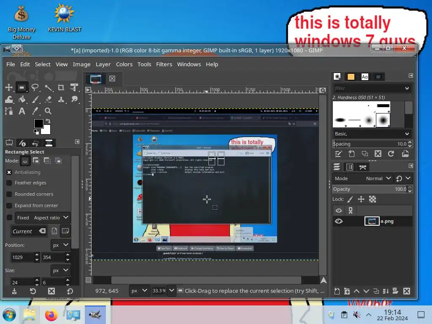The height and width of the screenshot is (324, 432).
Task: Select the Free Select lasso tool
Action: [x=35, y=88]
